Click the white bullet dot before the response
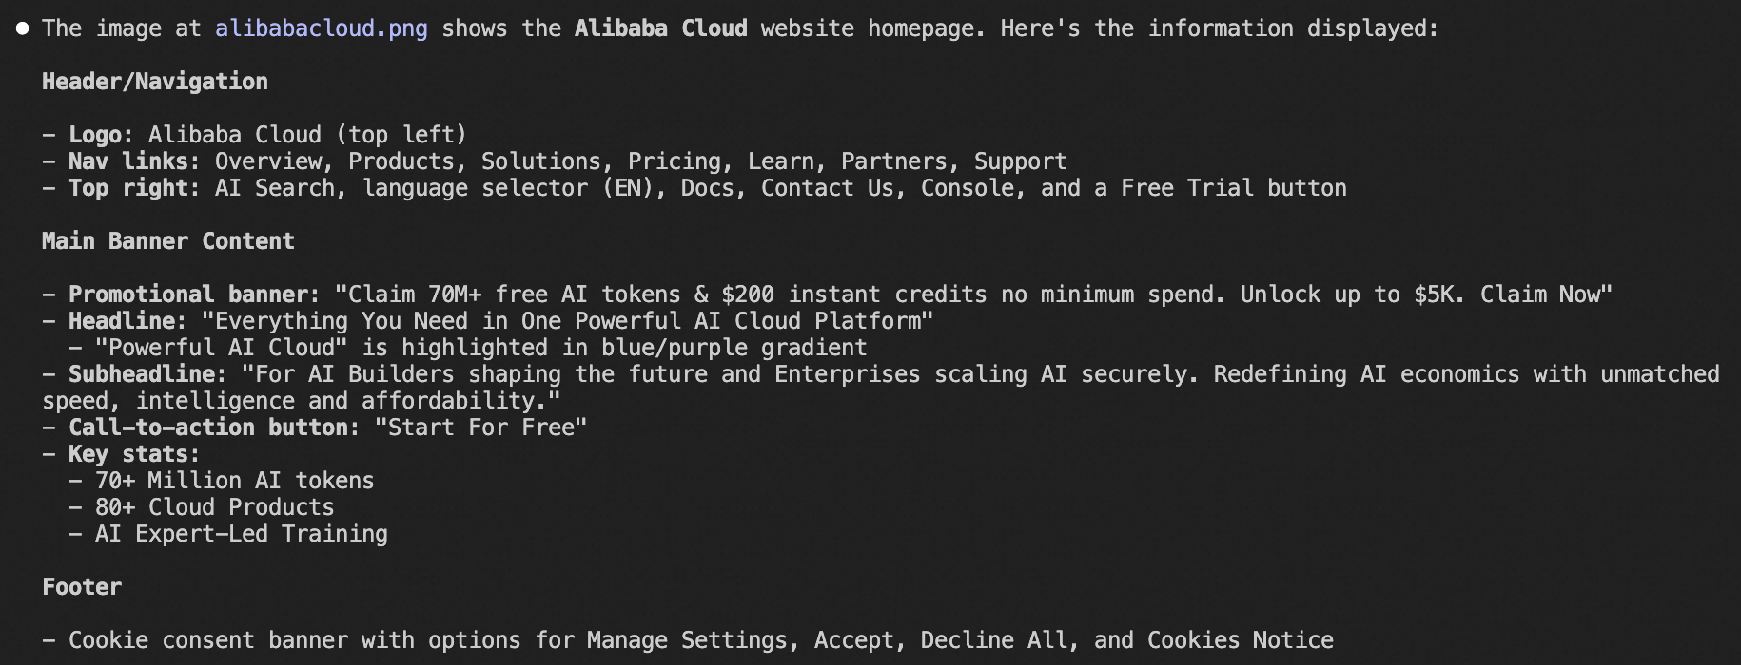This screenshot has width=1741, height=665. point(22,28)
